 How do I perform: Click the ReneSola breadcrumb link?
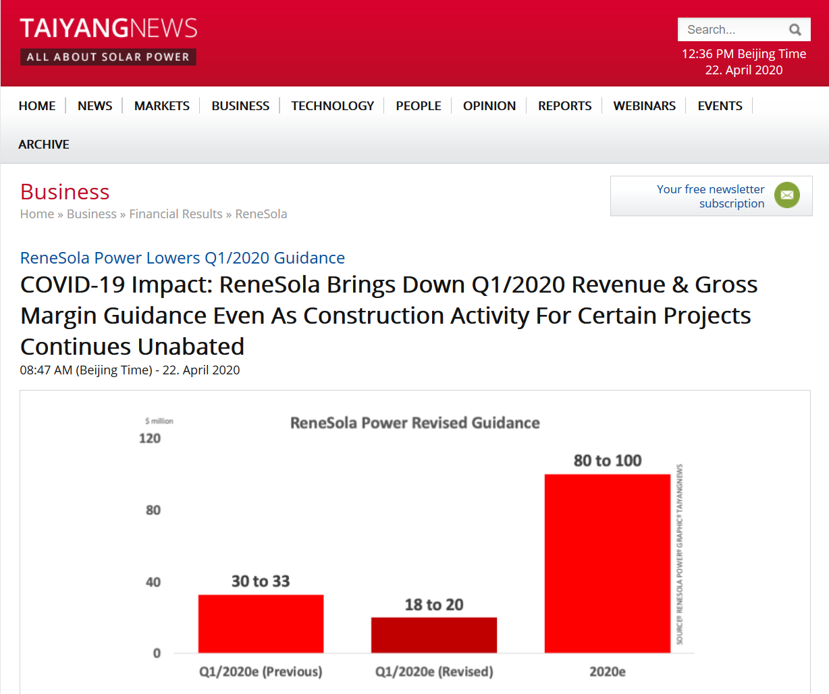pyautogui.click(x=261, y=214)
